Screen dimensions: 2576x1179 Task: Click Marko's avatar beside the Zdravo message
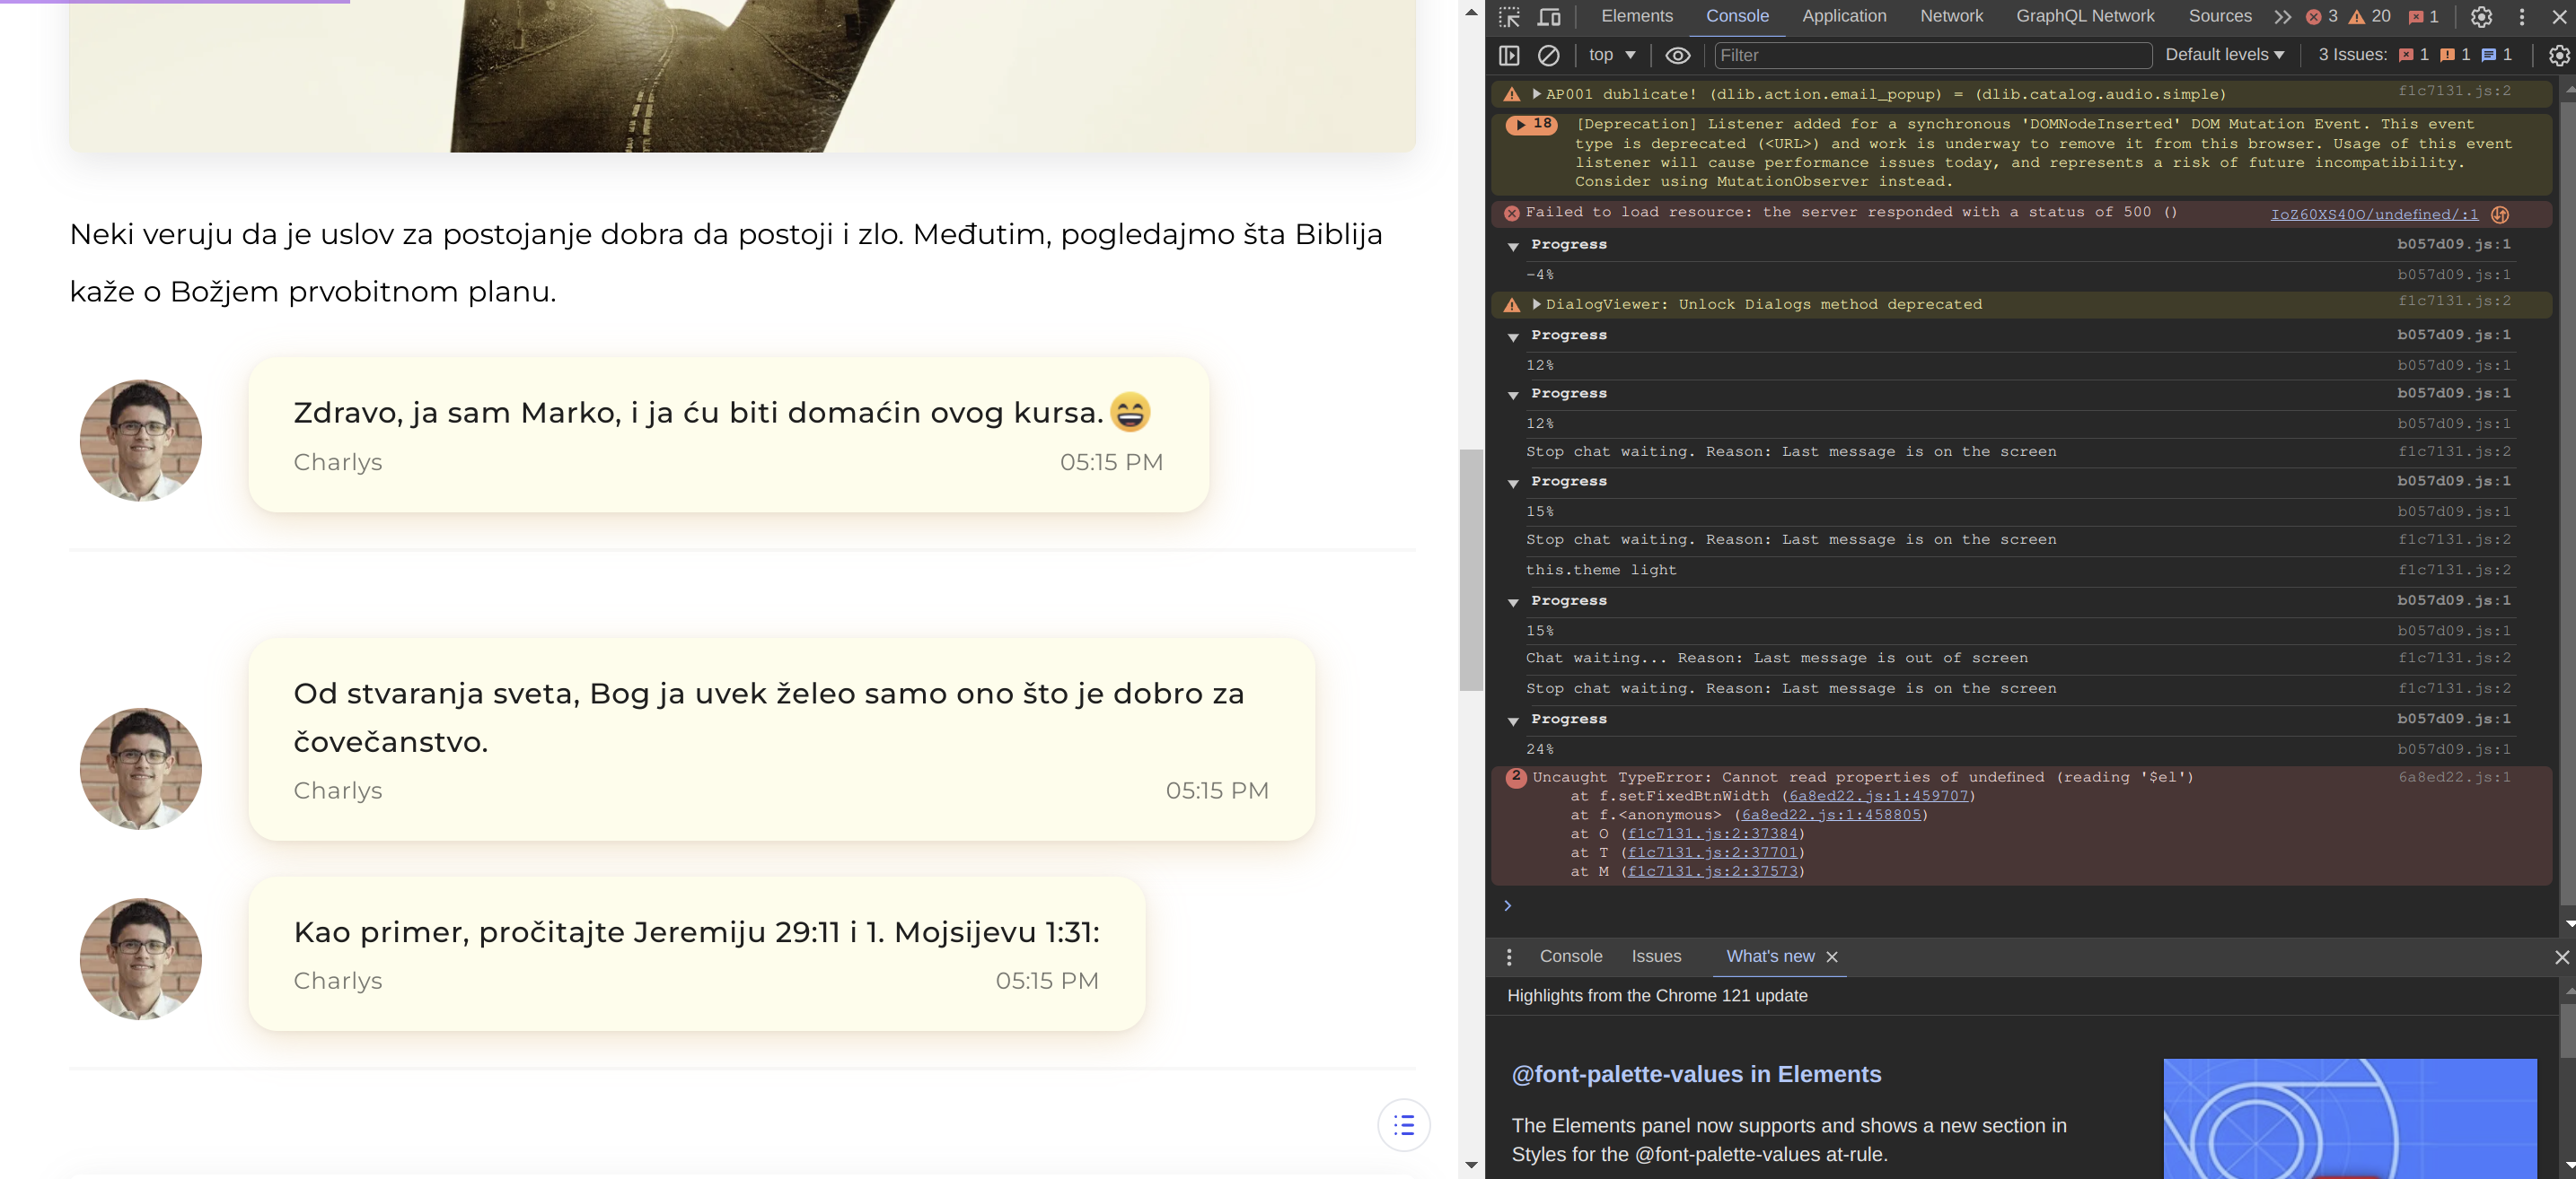pos(141,441)
